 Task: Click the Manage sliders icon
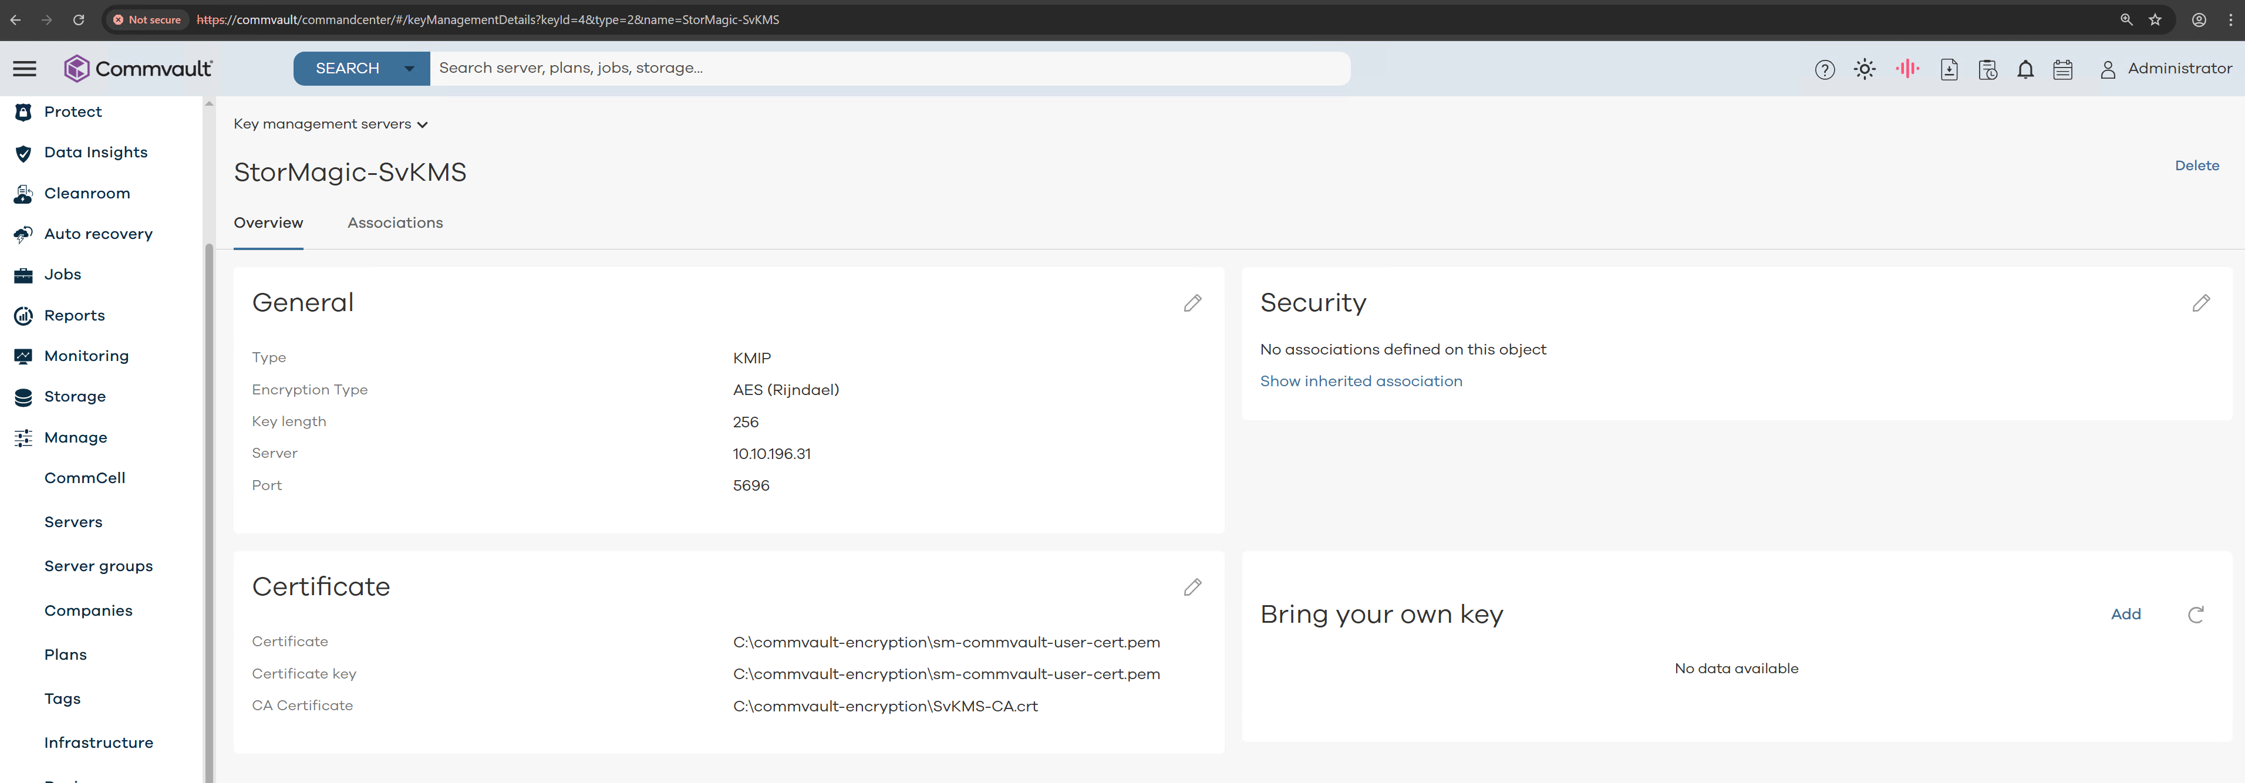pos(23,437)
